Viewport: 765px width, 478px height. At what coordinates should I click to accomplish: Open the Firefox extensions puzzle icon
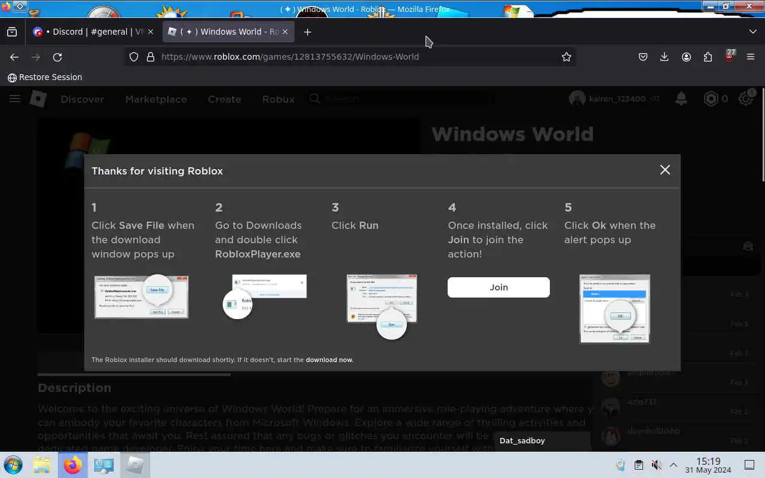[708, 57]
